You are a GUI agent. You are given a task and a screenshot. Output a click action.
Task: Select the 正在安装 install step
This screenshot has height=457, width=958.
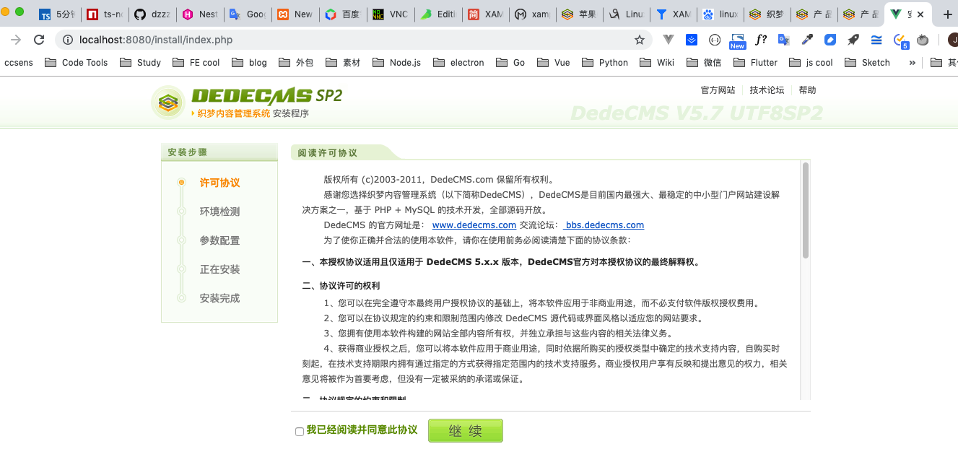[x=219, y=269]
